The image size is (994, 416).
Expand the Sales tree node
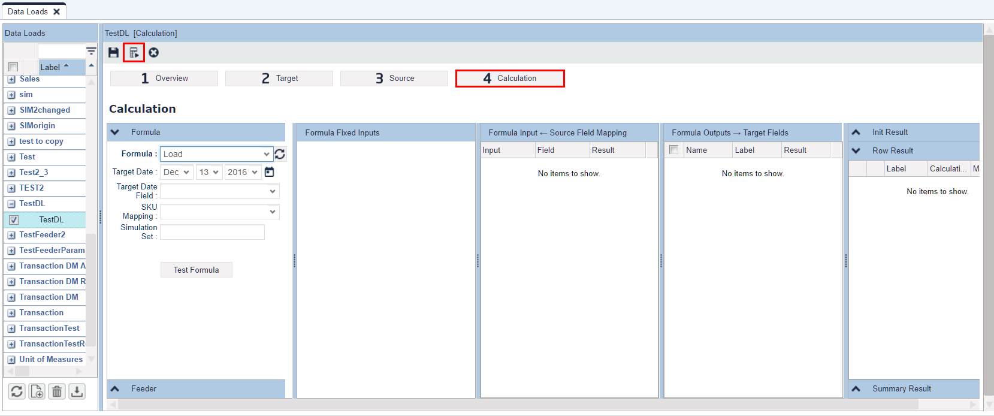[11, 79]
